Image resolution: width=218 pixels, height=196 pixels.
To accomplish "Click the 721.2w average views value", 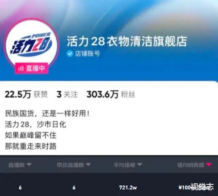I will point(128,187).
